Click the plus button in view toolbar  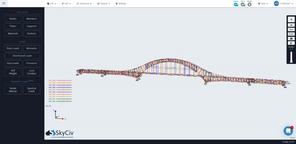291,20
